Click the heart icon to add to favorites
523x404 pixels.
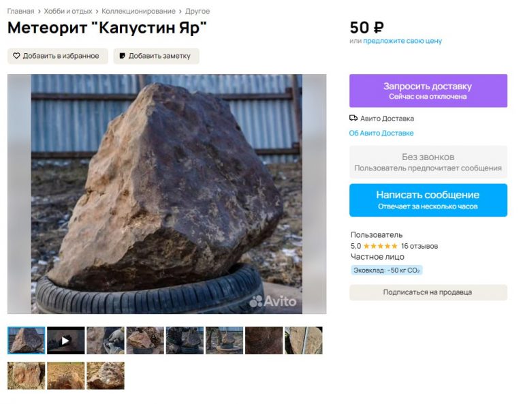(x=16, y=56)
